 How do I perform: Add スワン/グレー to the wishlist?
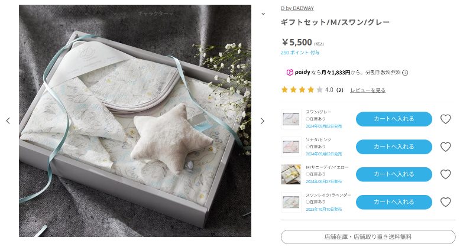[x=445, y=119]
